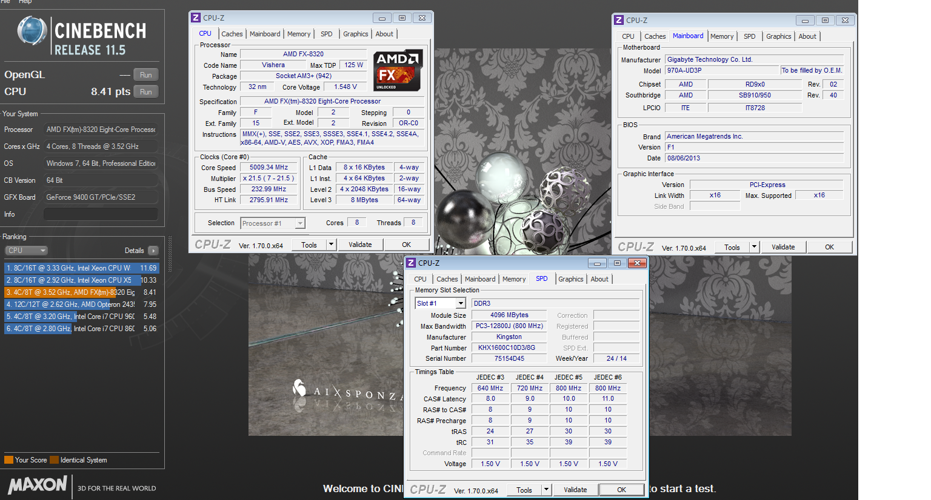This screenshot has height=500, width=931.
Task: Expand Tools dropdown arrow in right CPU-Z window
Action: pos(754,248)
